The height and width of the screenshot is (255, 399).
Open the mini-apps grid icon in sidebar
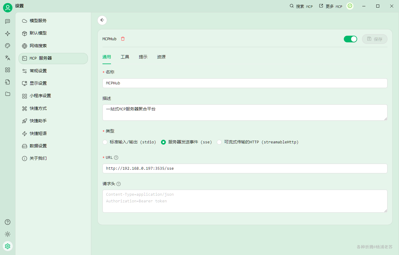click(8, 70)
